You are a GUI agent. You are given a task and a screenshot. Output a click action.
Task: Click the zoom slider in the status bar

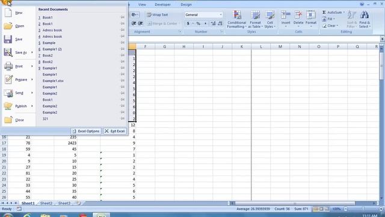pos(363,209)
